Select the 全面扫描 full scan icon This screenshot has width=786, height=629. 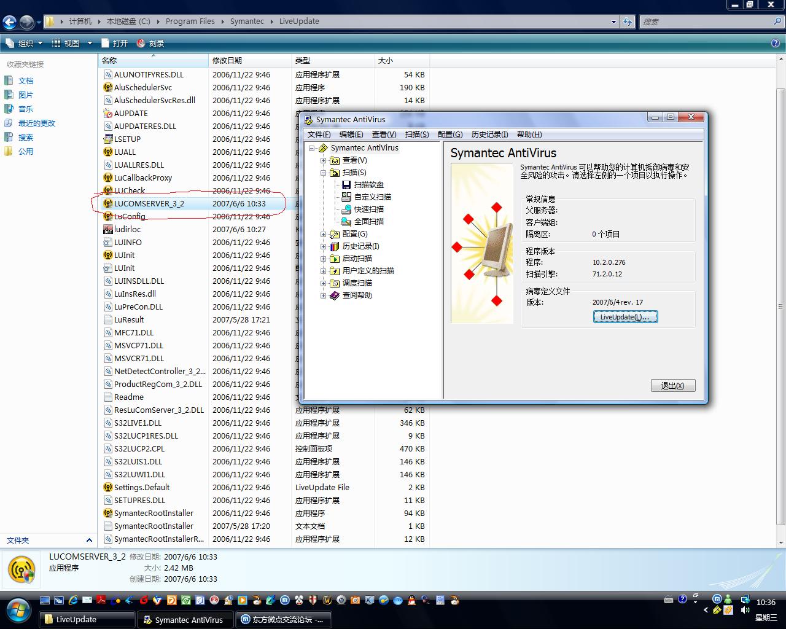pyautogui.click(x=346, y=221)
